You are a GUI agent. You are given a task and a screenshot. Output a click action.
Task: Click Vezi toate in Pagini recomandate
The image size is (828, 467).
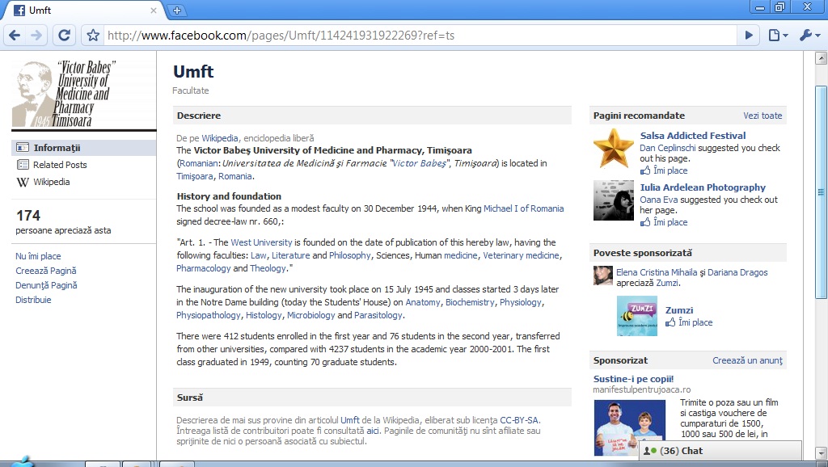(763, 116)
